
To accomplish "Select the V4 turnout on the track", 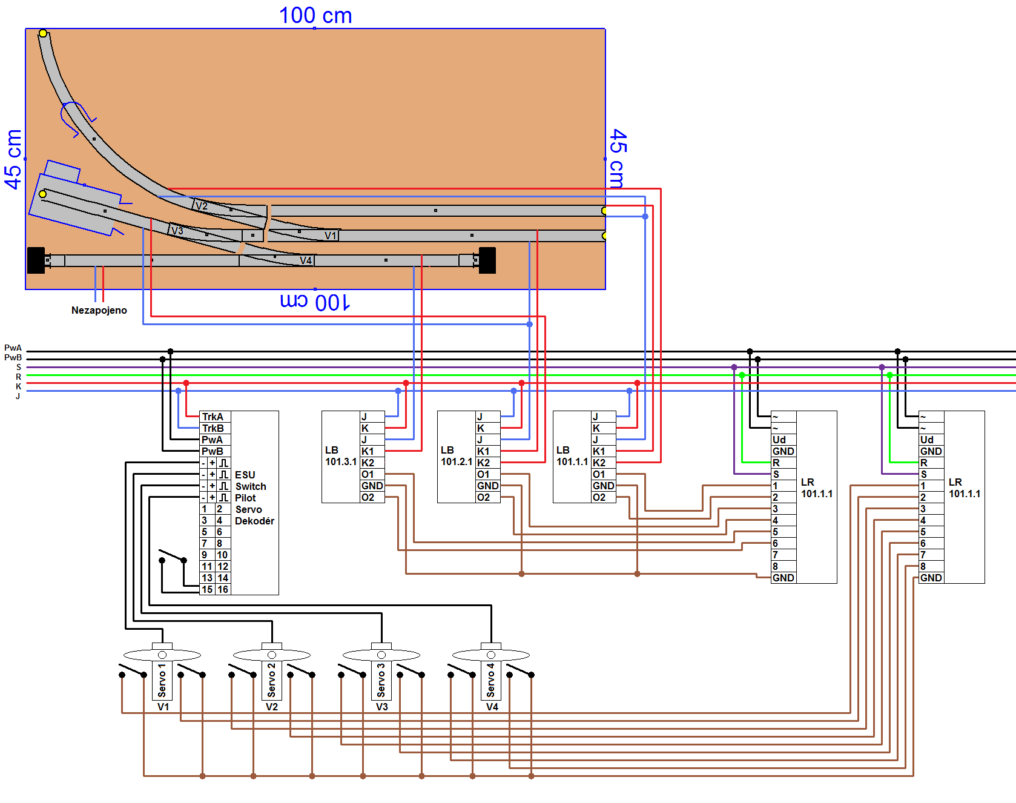I will click(x=306, y=260).
